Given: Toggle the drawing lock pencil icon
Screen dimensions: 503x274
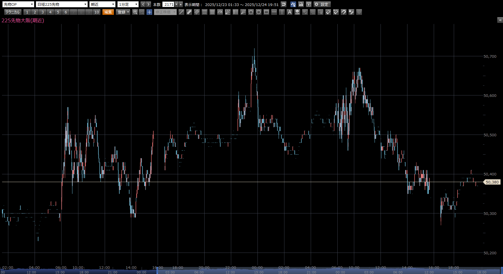Looking at the screenshot, I should 351,12.
